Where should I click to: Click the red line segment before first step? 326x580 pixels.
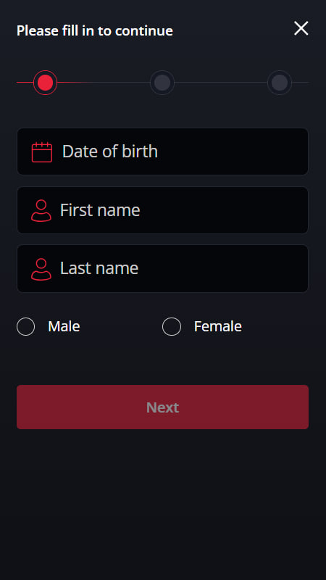(x=25, y=82)
